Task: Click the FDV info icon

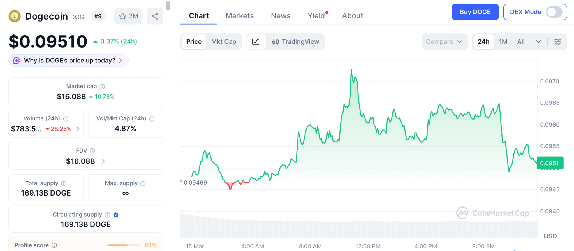Action: 92,151
